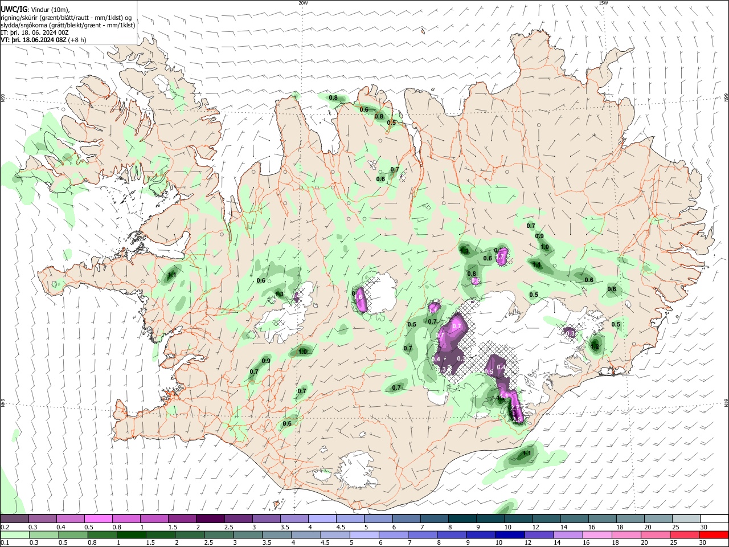This screenshot has width=729, height=547.
Task: Pick the lavender 14–16 rain legend swatch
Action: pyautogui.click(x=568, y=534)
